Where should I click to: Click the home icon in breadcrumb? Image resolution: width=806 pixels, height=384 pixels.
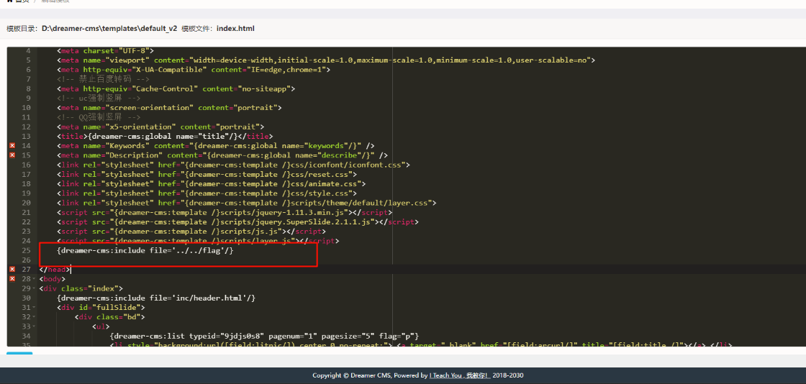coord(9,1)
